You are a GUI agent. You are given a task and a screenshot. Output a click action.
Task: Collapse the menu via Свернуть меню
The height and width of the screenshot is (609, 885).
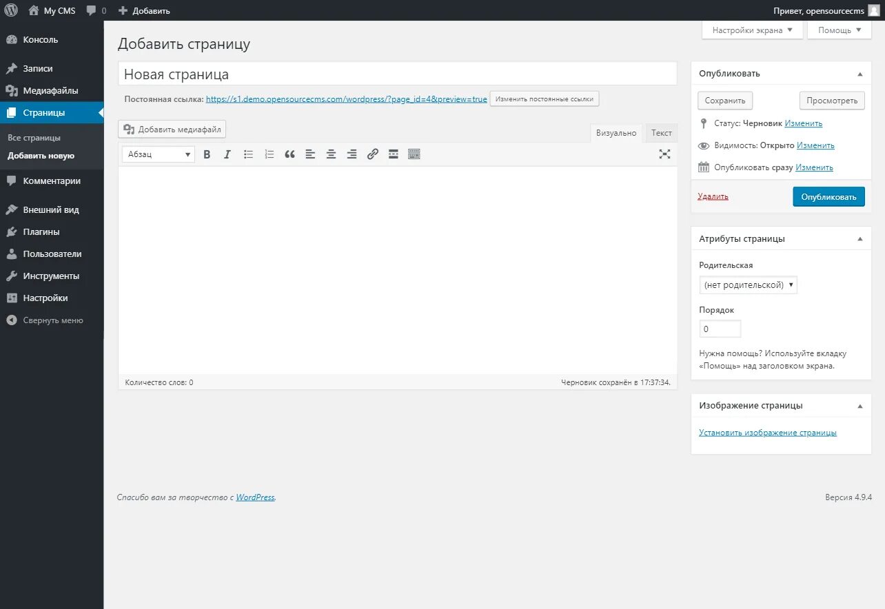coord(52,320)
